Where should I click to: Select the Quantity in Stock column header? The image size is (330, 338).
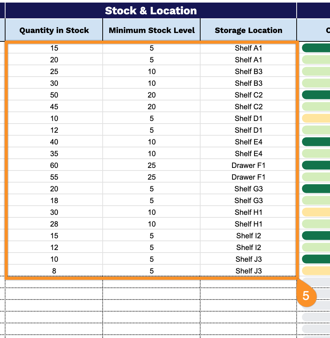point(54,30)
